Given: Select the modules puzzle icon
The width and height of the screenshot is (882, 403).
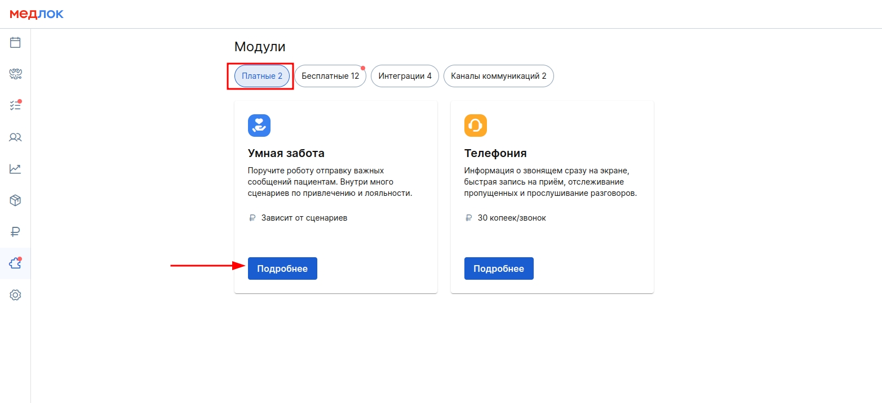Looking at the screenshot, I should [x=15, y=263].
